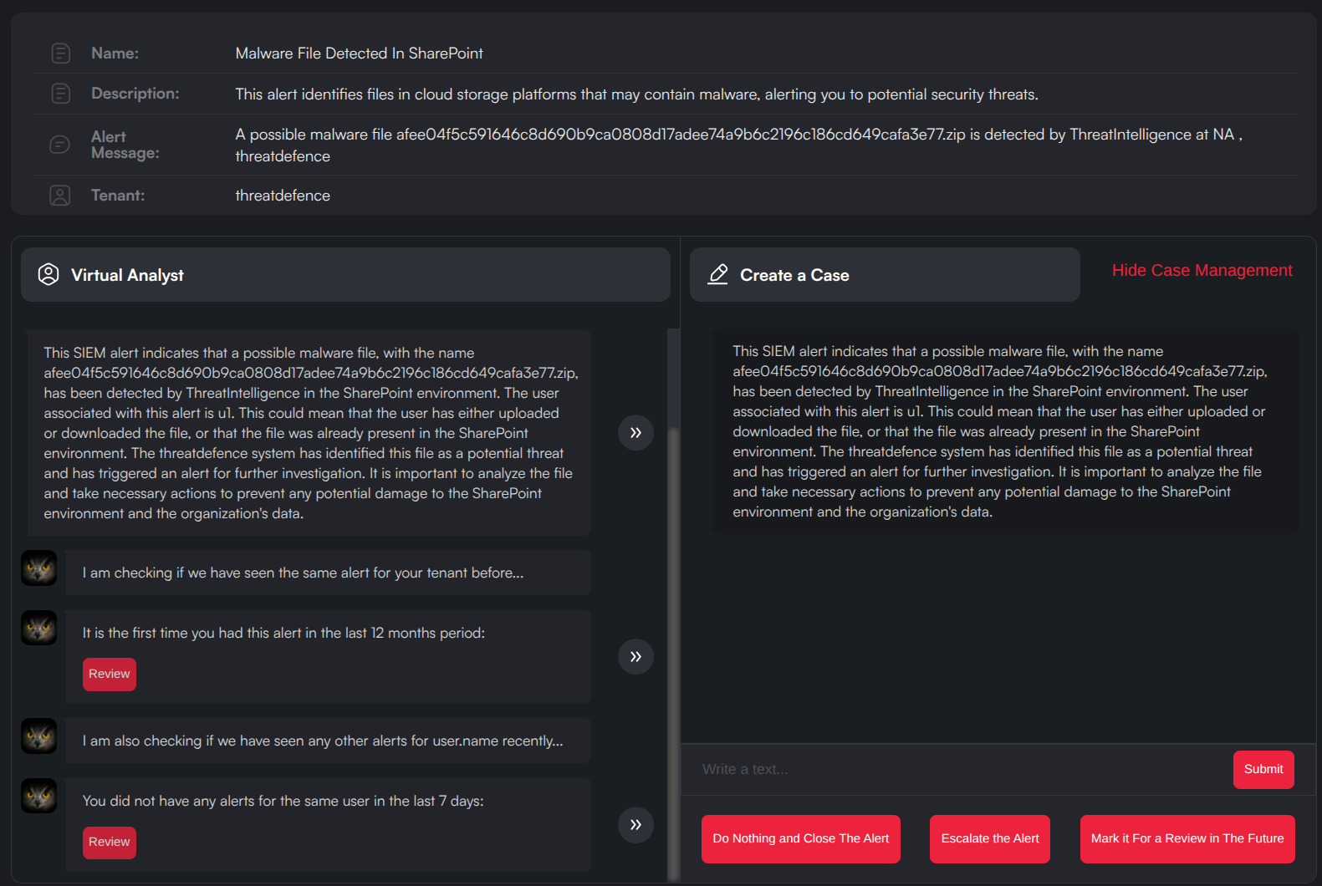
Task: Click owl avatar beside tenant alert check message
Action: pos(39,568)
